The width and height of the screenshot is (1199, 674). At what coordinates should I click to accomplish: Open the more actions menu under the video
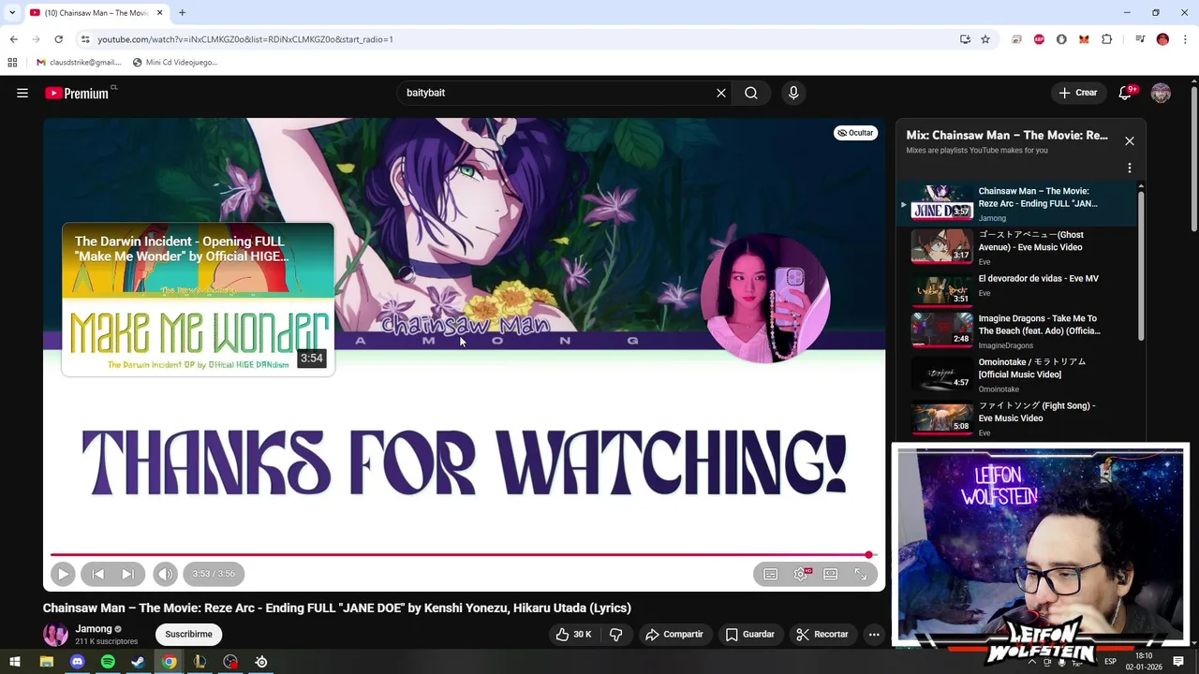click(x=874, y=634)
